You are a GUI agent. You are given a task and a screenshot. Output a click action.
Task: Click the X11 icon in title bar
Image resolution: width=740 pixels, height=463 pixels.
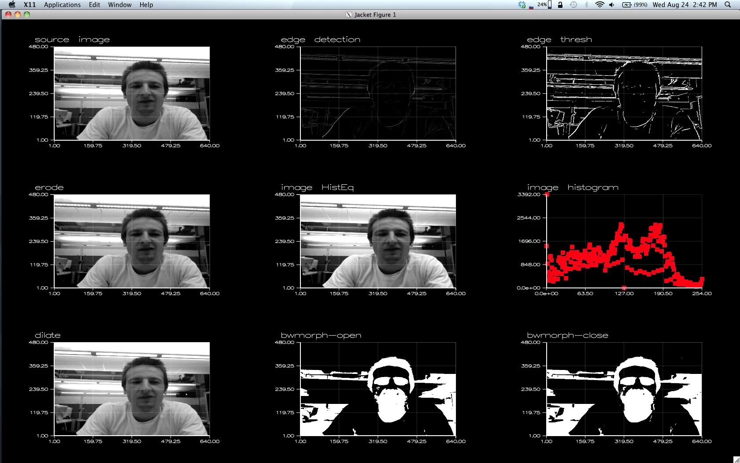click(x=349, y=15)
